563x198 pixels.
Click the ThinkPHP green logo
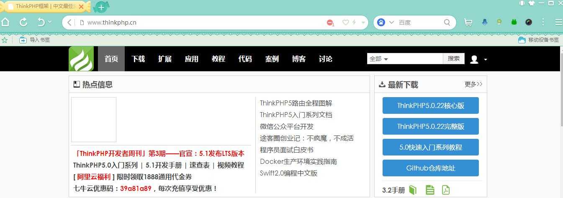(81, 59)
